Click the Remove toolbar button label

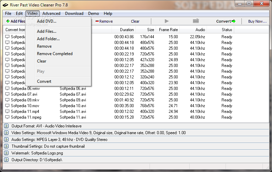(106, 21)
